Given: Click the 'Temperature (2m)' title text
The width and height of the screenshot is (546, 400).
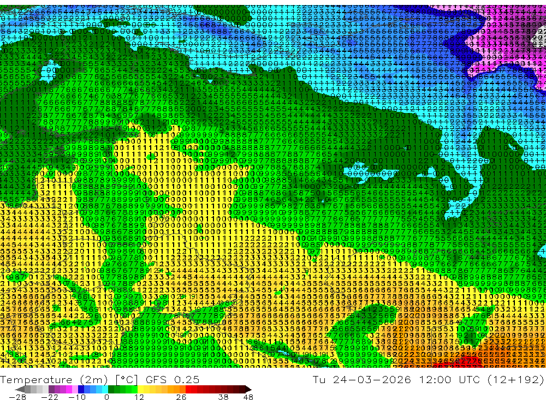Looking at the screenshot, I should [x=54, y=380].
